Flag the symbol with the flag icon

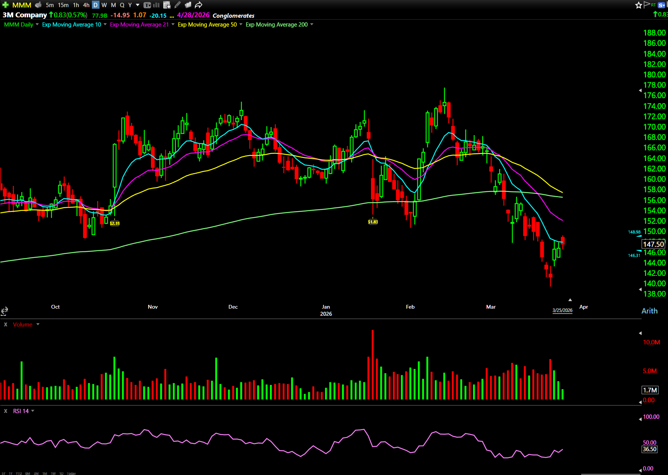pyautogui.click(x=647, y=5)
